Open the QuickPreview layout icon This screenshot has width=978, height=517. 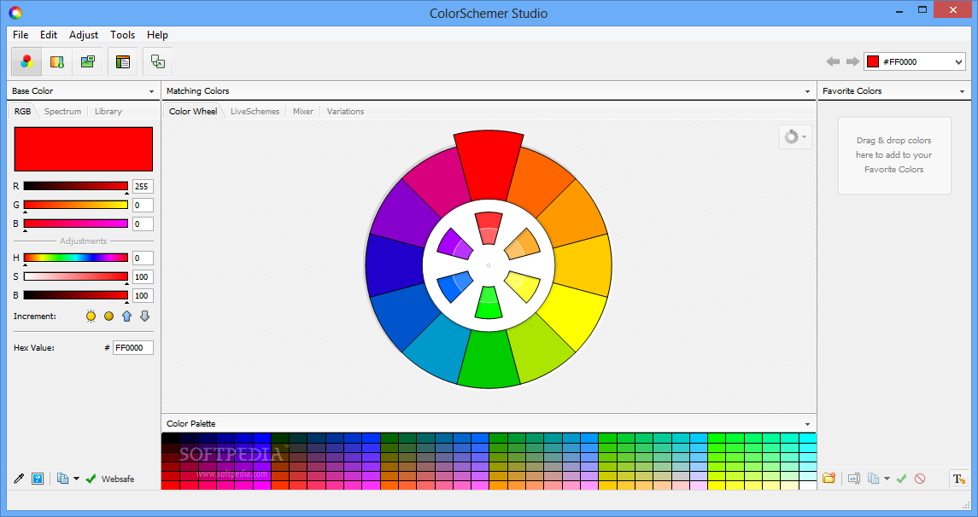[x=123, y=61]
